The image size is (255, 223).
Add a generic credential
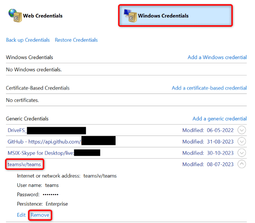219,119
